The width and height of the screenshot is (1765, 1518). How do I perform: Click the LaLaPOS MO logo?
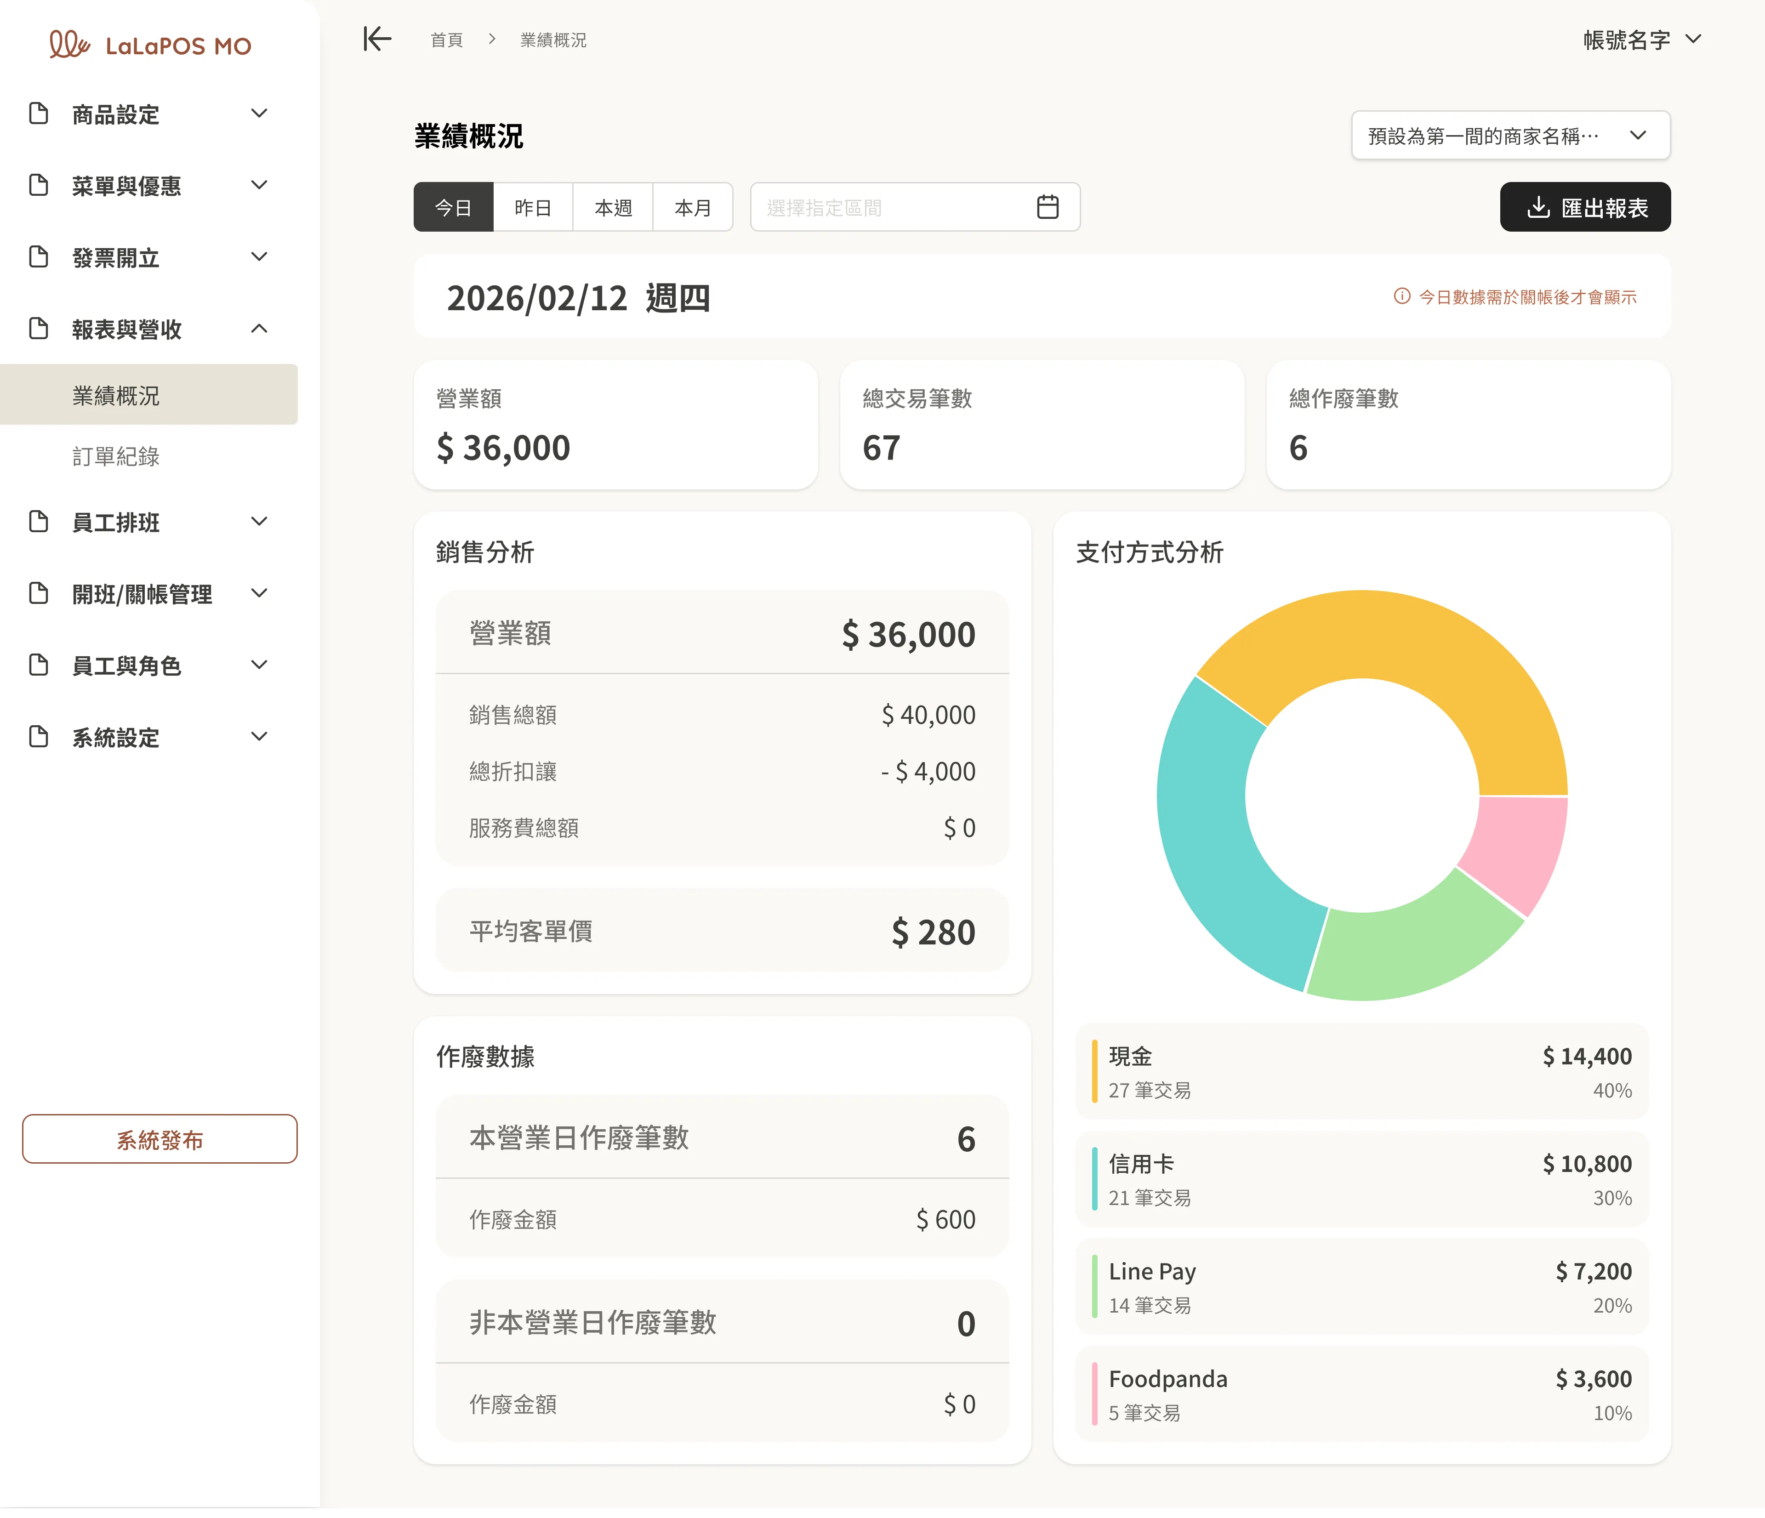(x=151, y=44)
